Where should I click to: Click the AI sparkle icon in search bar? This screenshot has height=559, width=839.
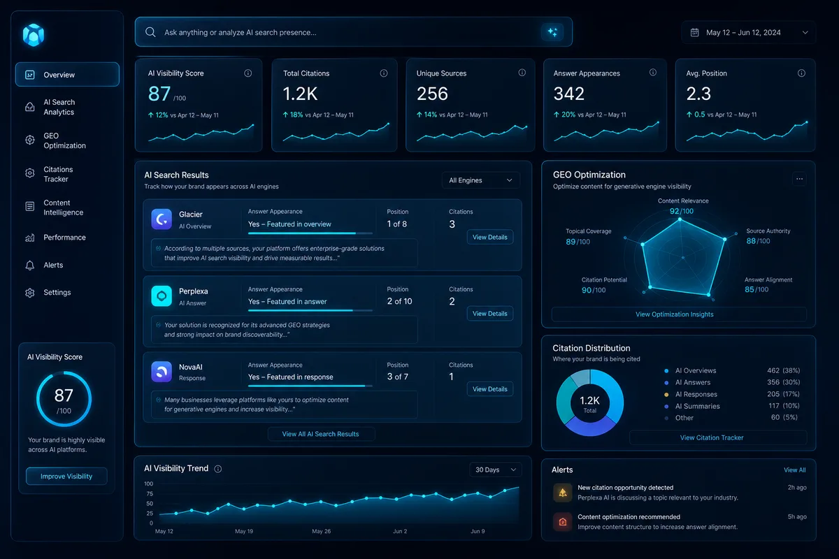pos(552,32)
